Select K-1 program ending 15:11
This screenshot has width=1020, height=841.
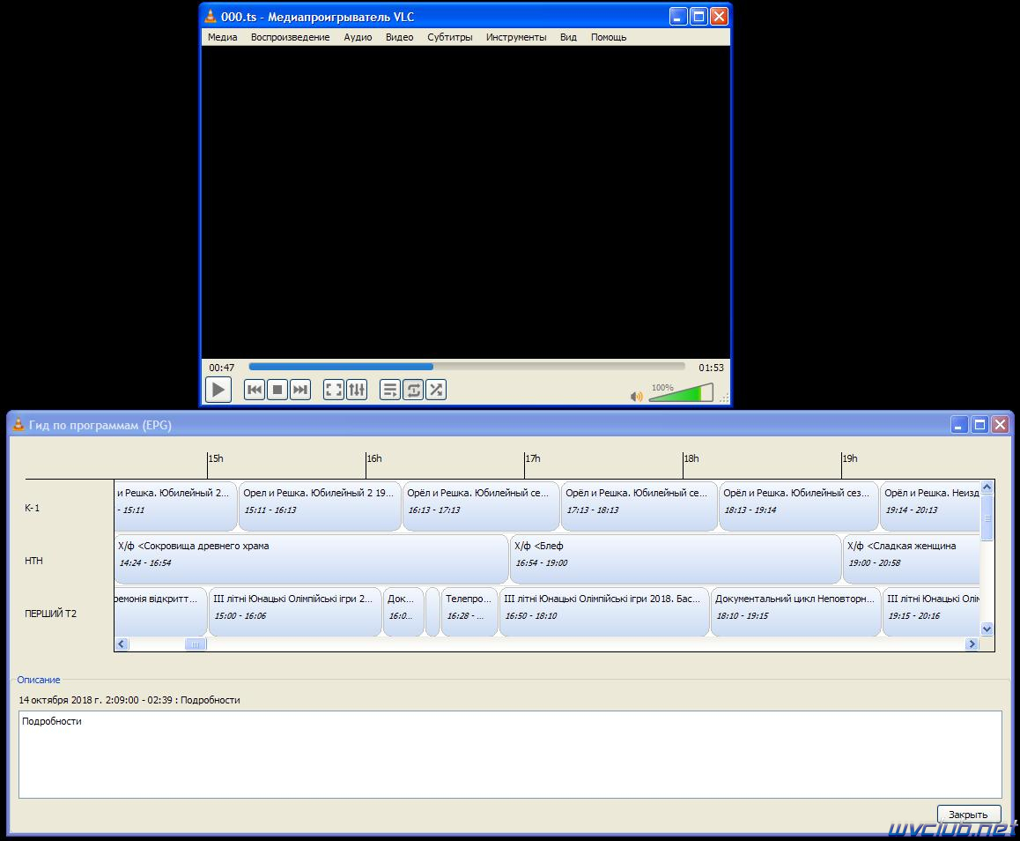pyautogui.click(x=175, y=506)
